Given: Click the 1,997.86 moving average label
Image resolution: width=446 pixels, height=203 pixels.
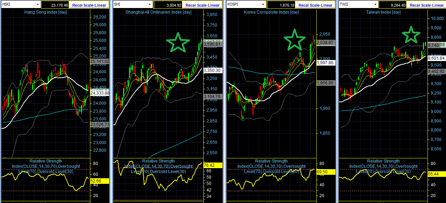Looking at the screenshot, I should pyautogui.click(x=326, y=63).
